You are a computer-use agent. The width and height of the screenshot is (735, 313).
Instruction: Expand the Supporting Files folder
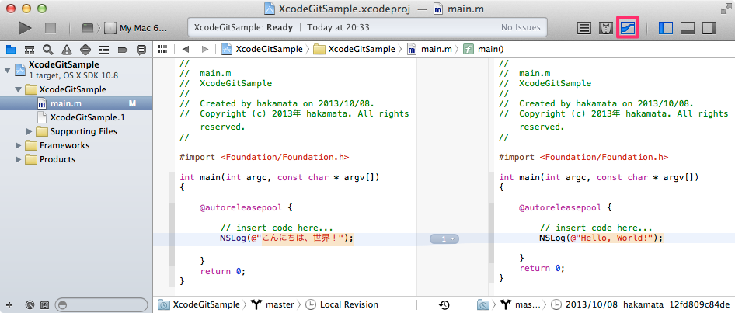pyautogui.click(x=31, y=131)
